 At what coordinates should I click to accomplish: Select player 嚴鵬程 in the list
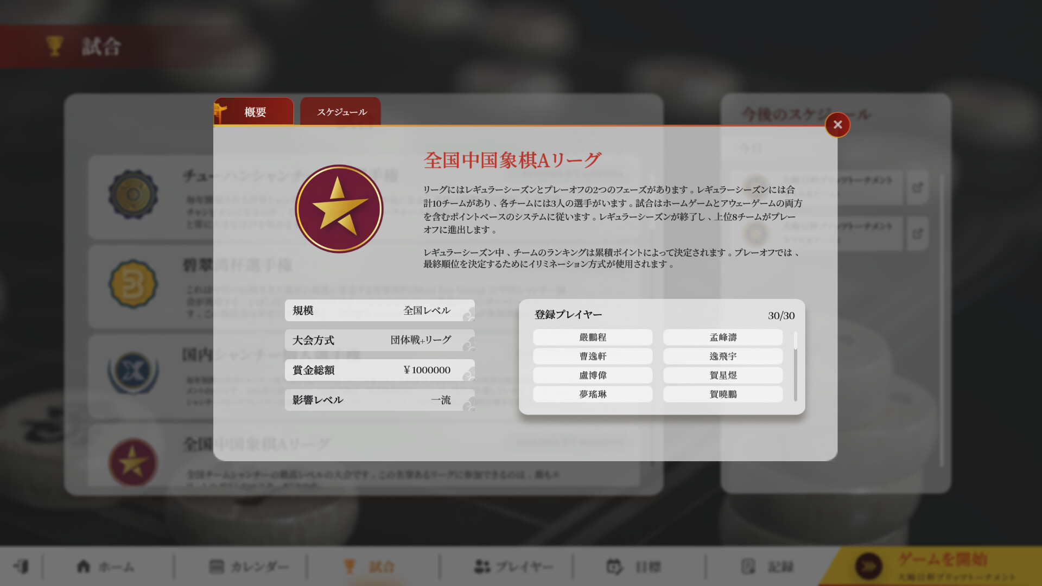593,337
